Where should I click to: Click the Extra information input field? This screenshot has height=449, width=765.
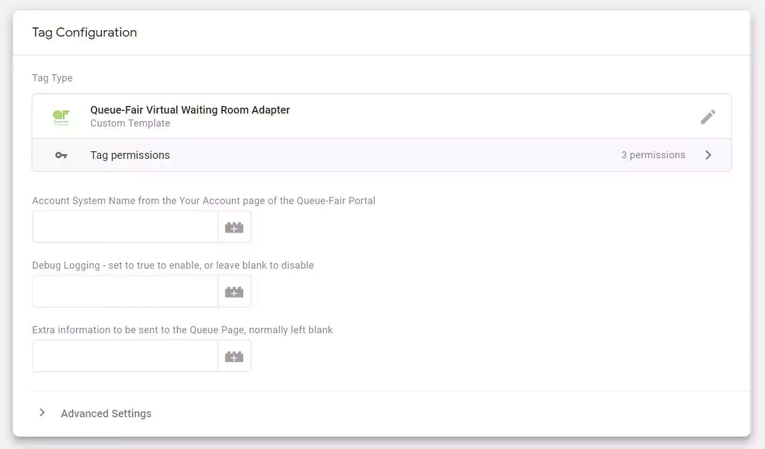[124, 355]
